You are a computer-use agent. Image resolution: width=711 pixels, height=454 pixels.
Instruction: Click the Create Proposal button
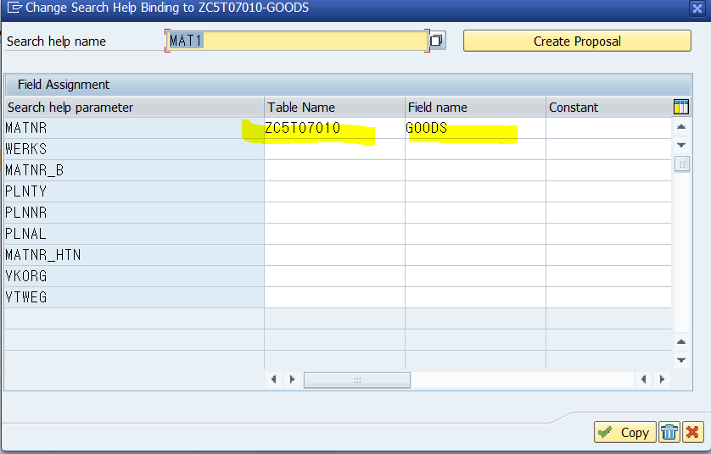(x=577, y=42)
